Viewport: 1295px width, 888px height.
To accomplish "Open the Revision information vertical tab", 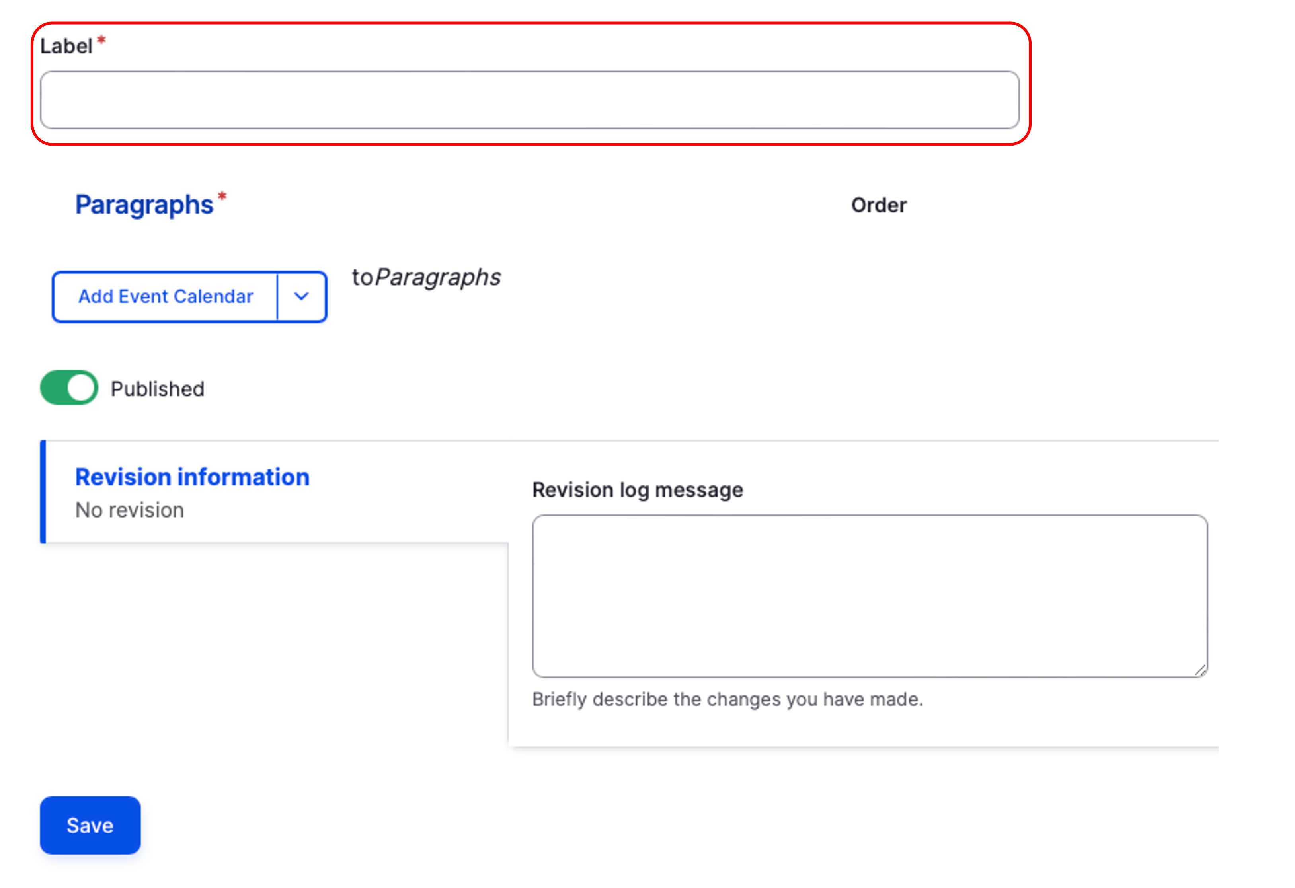I will coord(192,477).
